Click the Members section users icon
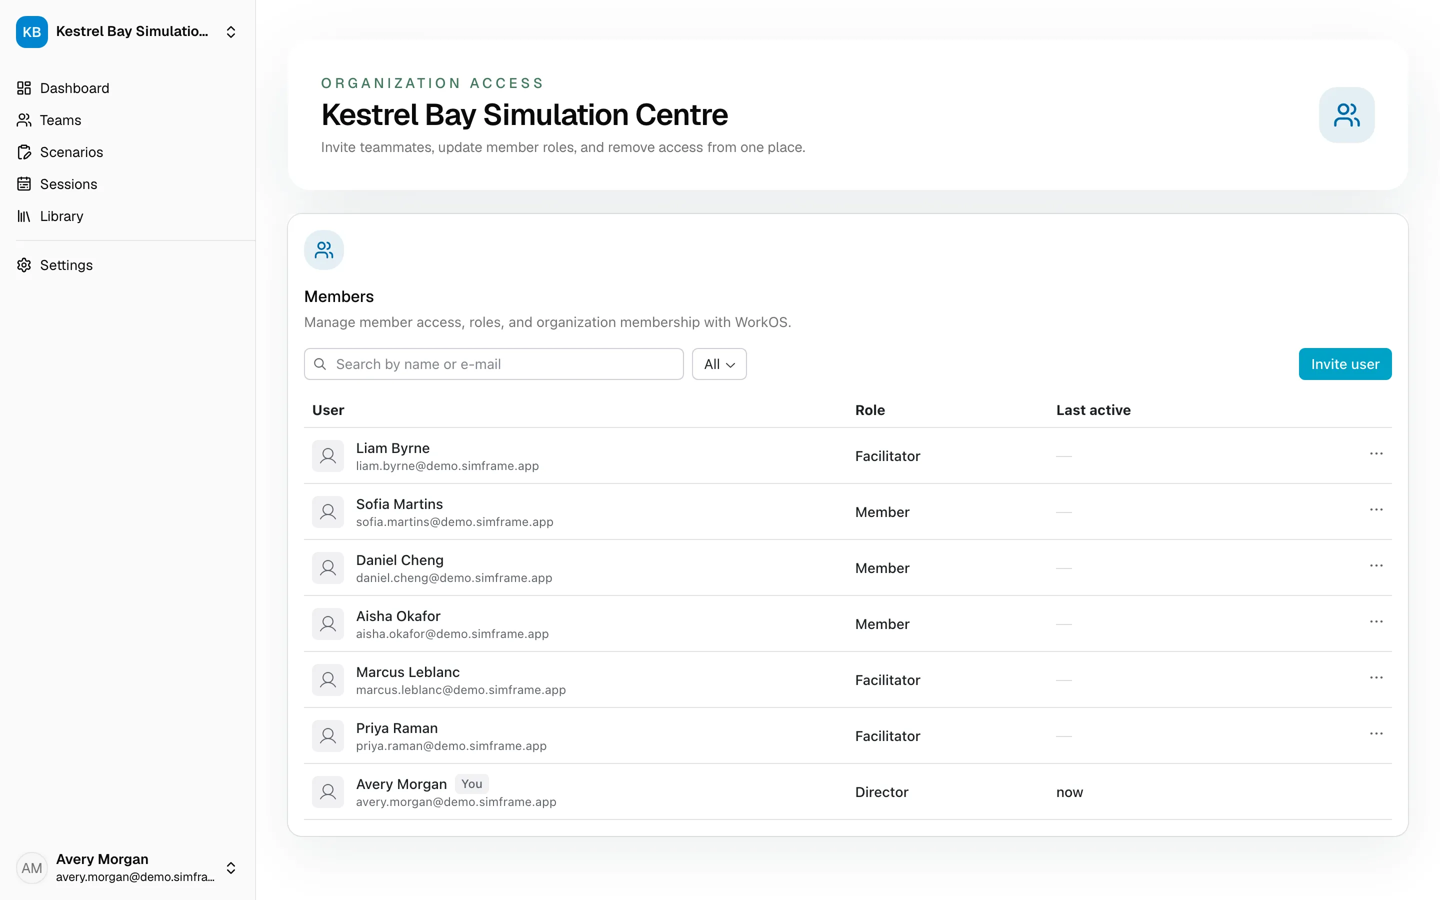This screenshot has height=900, width=1440. tap(323, 250)
